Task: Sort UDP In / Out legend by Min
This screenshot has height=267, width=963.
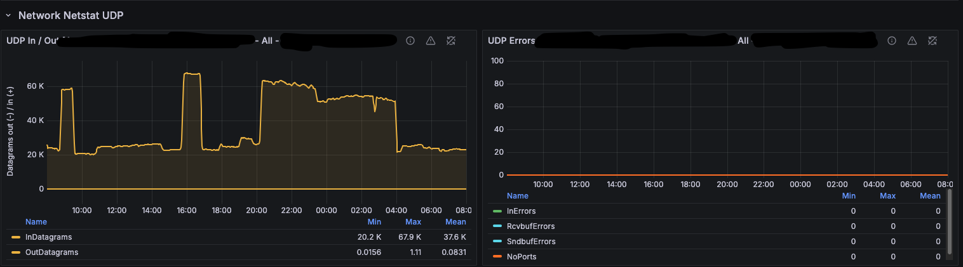Action: click(374, 222)
